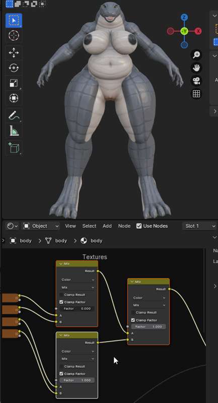The image size is (218, 403).
Task: Set selection mode to intersect
Action: (42, 4)
